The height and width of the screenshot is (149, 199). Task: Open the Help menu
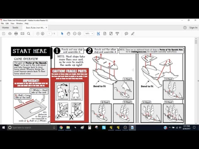27,24
